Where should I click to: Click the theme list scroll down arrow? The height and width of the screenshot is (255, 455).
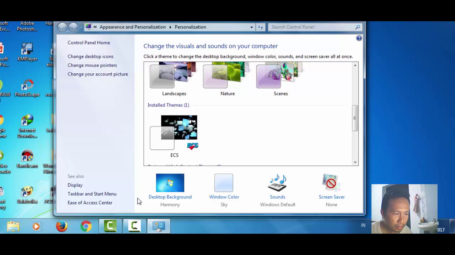355,162
